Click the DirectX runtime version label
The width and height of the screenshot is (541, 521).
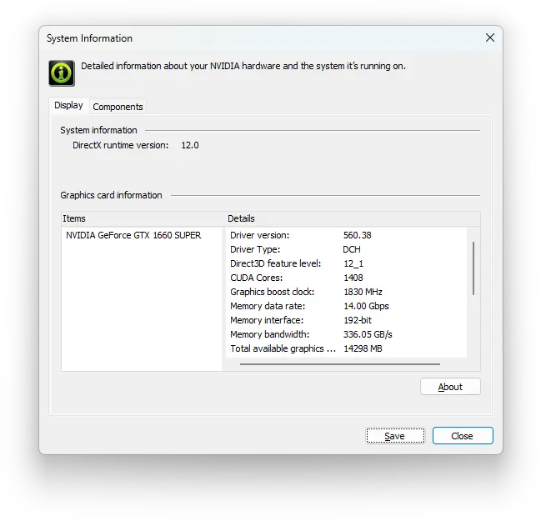coord(120,145)
